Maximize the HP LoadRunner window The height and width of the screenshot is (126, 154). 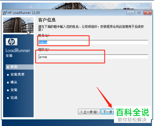point(139,13)
